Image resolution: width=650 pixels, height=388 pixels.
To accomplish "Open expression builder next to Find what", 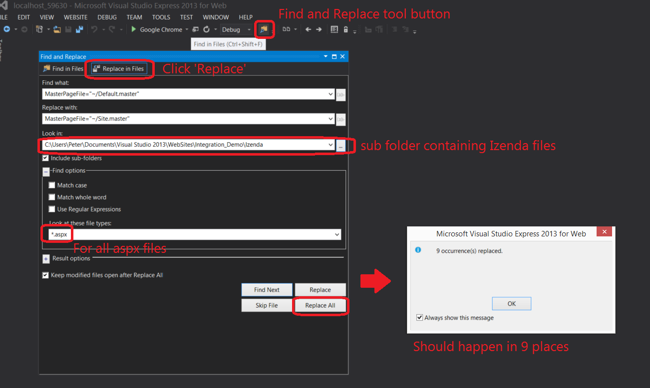I will (340, 94).
